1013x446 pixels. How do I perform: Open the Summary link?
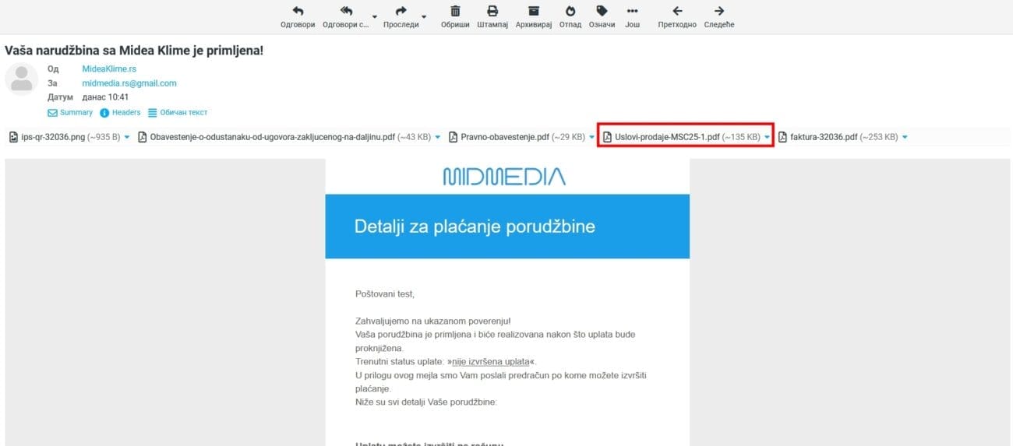(x=70, y=113)
